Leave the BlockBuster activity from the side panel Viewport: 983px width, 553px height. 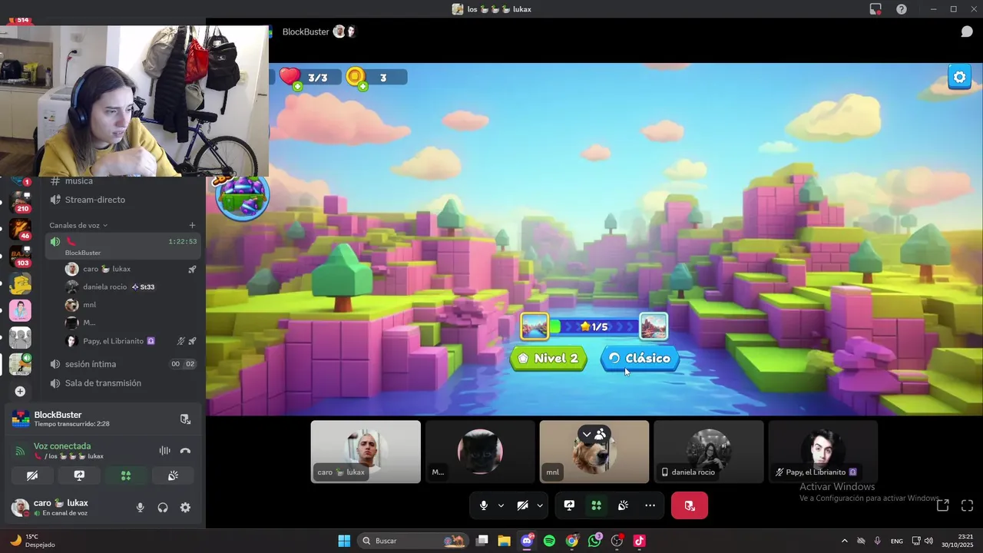pyautogui.click(x=185, y=419)
